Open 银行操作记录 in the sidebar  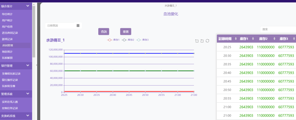pyautogui.click(x=10, y=80)
